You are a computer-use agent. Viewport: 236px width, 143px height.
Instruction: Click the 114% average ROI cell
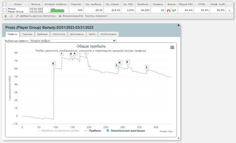click(128, 10)
